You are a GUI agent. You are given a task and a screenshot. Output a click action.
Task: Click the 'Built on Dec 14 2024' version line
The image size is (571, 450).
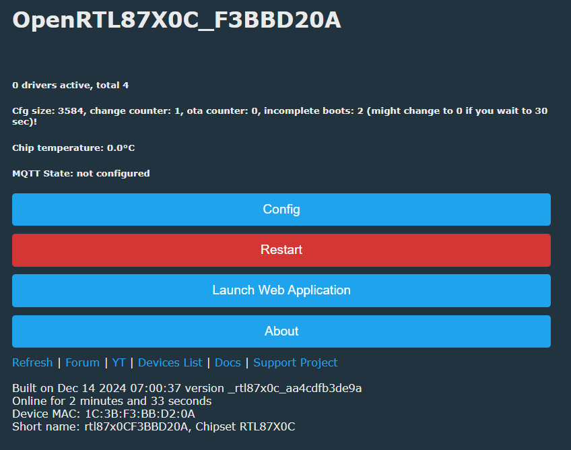[187, 389]
